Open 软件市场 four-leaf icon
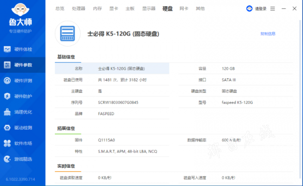Viewport: 303px width, 186px height. coord(7,143)
